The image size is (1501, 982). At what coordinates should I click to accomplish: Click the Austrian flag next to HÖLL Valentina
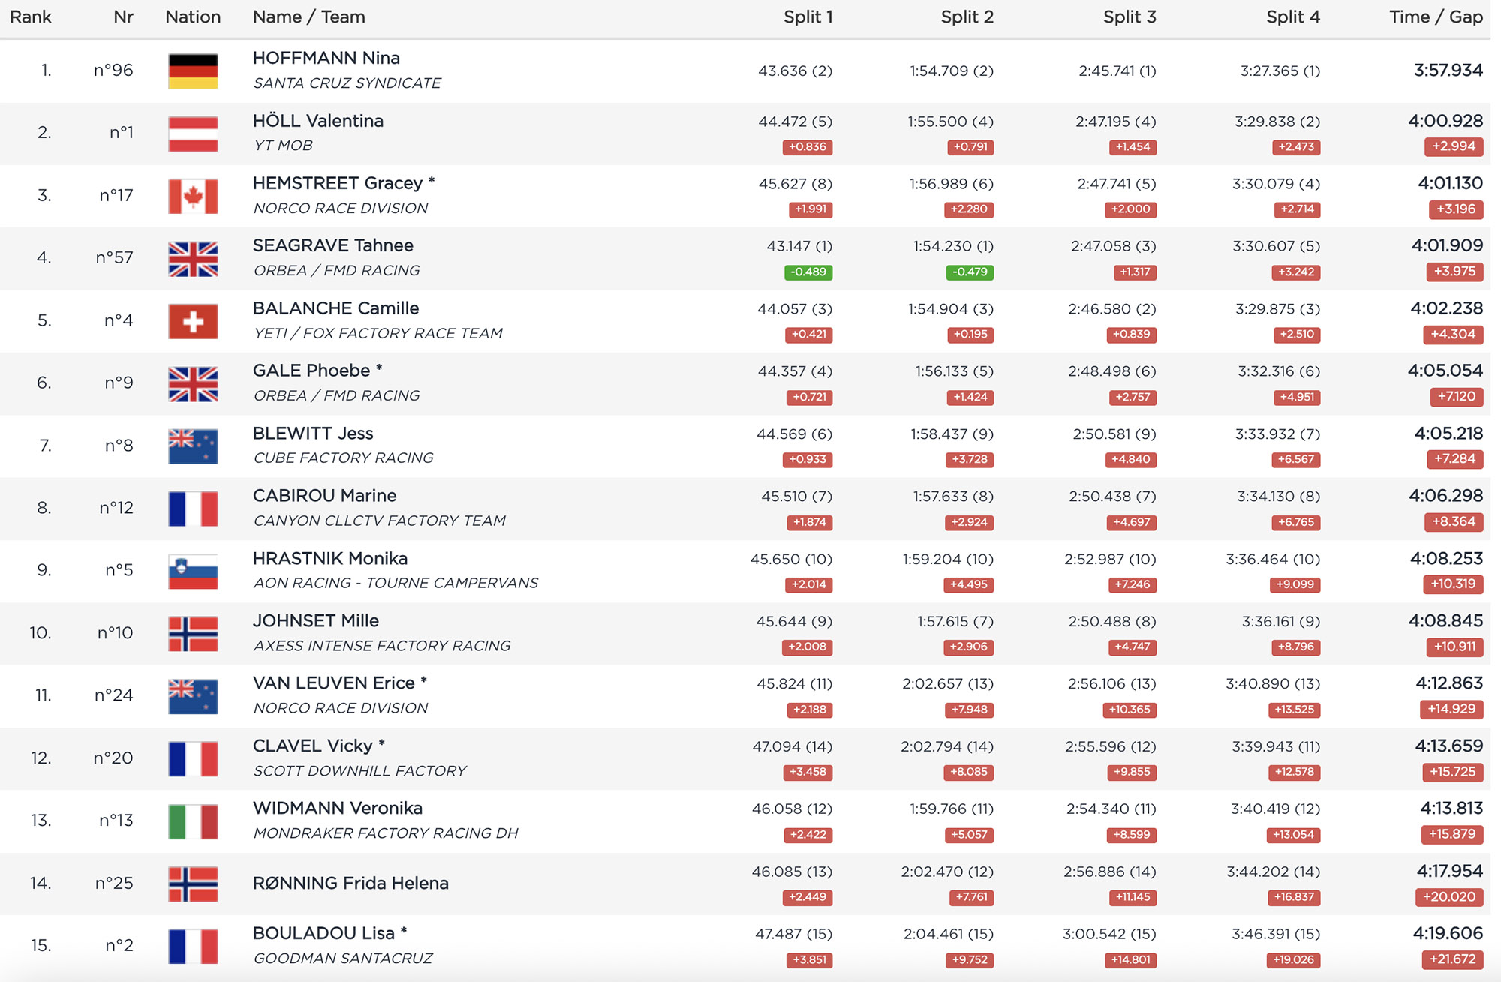click(x=193, y=134)
